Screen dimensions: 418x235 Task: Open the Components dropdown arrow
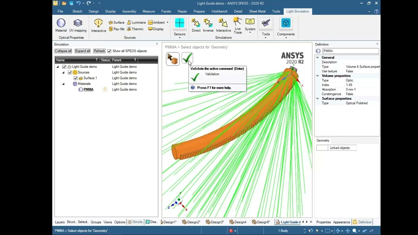(x=286, y=38)
